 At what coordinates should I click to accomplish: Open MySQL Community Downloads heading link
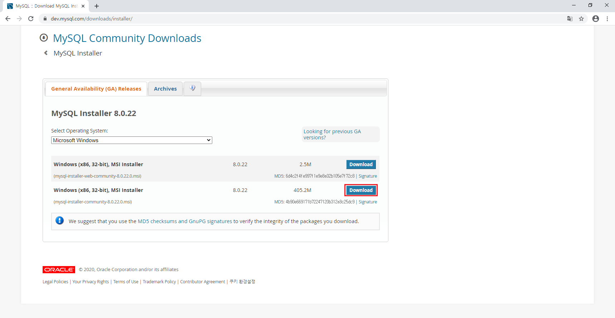click(x=127, y=38)
